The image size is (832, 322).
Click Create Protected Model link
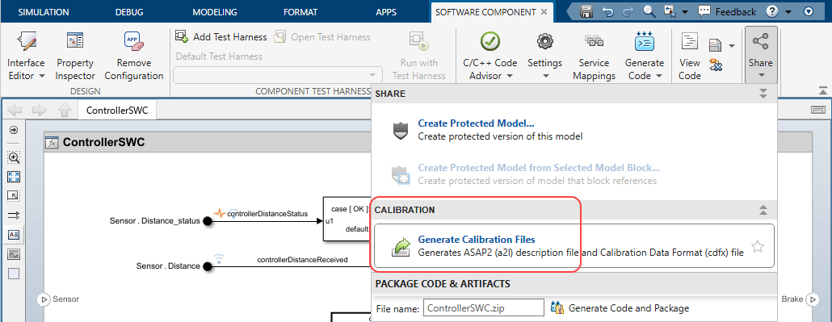click(476, 123)
